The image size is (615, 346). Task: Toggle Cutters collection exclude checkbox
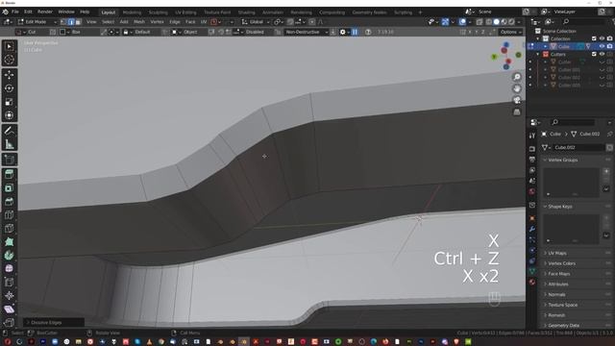click(594, 54)
